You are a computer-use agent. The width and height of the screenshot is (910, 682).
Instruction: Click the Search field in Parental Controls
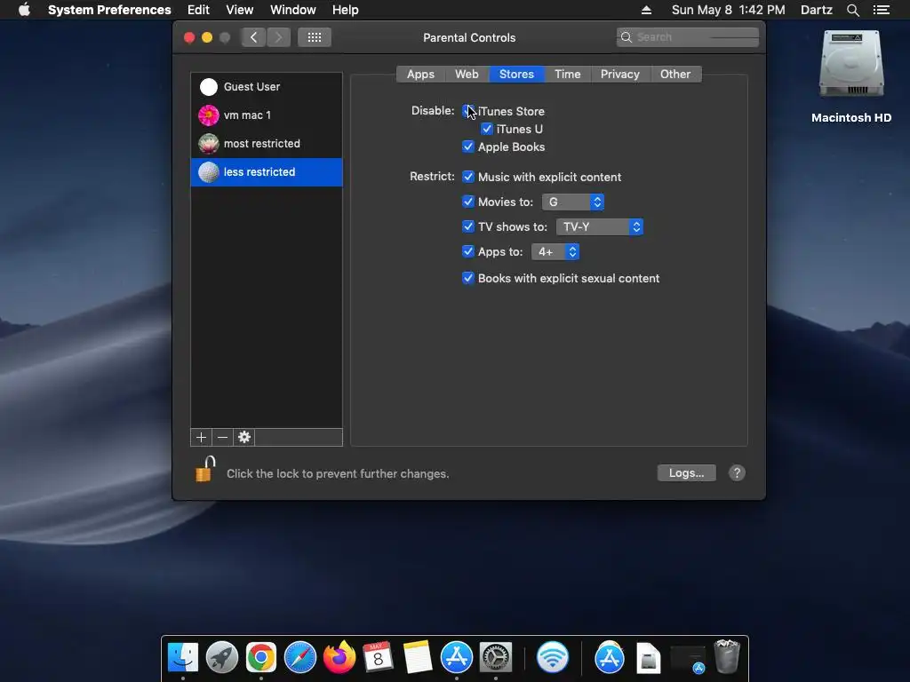(688, 37)
